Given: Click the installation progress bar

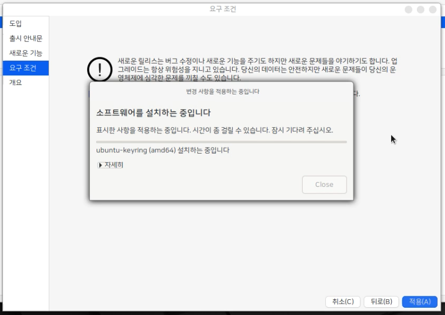Looking at the screenshot, I should tap(221, 142).
